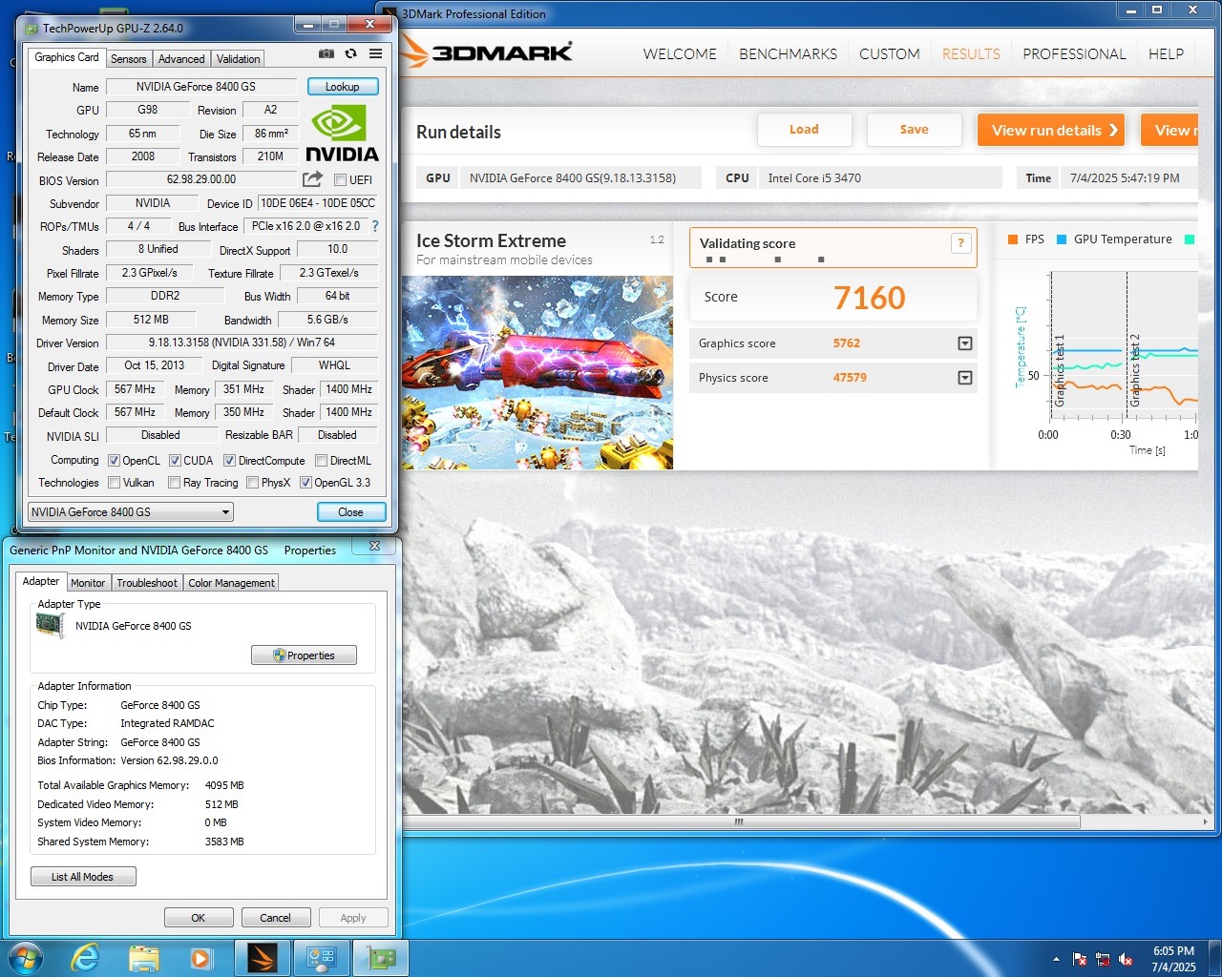Switch to the Sensors tab
The height and width of the screenshot is (977, 1222).
(x=129, y=59)
